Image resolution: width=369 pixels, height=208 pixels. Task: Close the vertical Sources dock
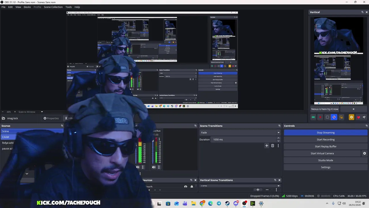pos(195,180)
